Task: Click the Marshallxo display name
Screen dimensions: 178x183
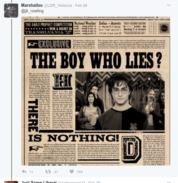Action: pyautogui.click(x=32, y=5)
